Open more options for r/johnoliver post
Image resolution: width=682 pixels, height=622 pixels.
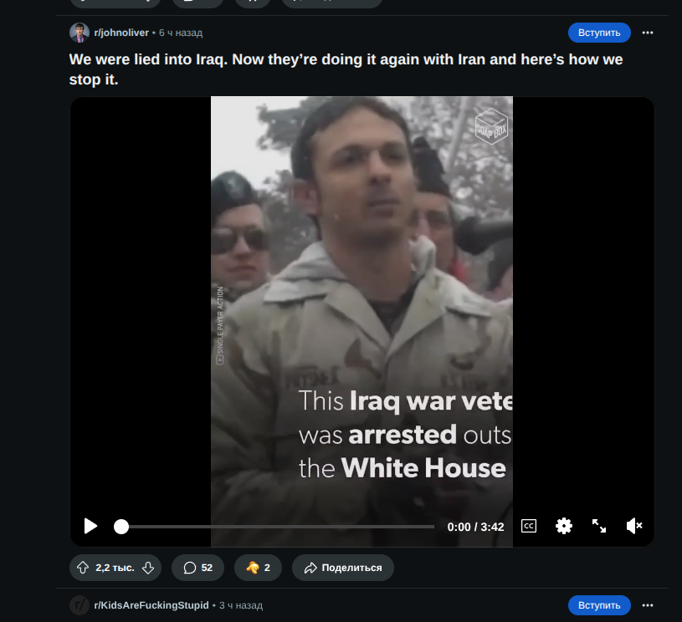tap(647, 33)
